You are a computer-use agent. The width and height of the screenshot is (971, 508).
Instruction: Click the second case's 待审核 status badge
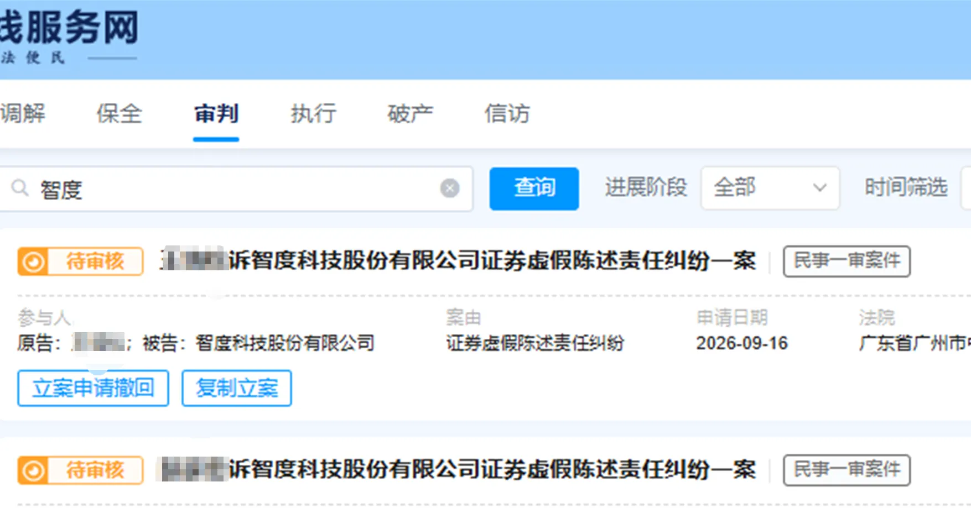point(81,470)
